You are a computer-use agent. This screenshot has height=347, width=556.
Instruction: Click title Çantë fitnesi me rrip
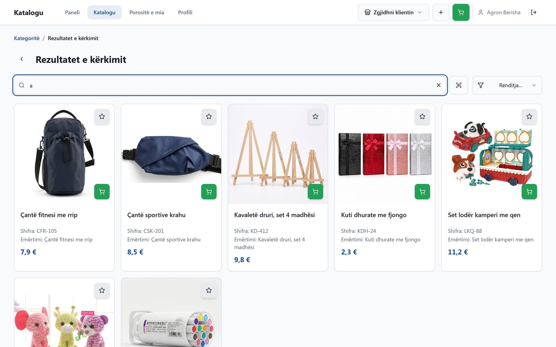point(49,215)
